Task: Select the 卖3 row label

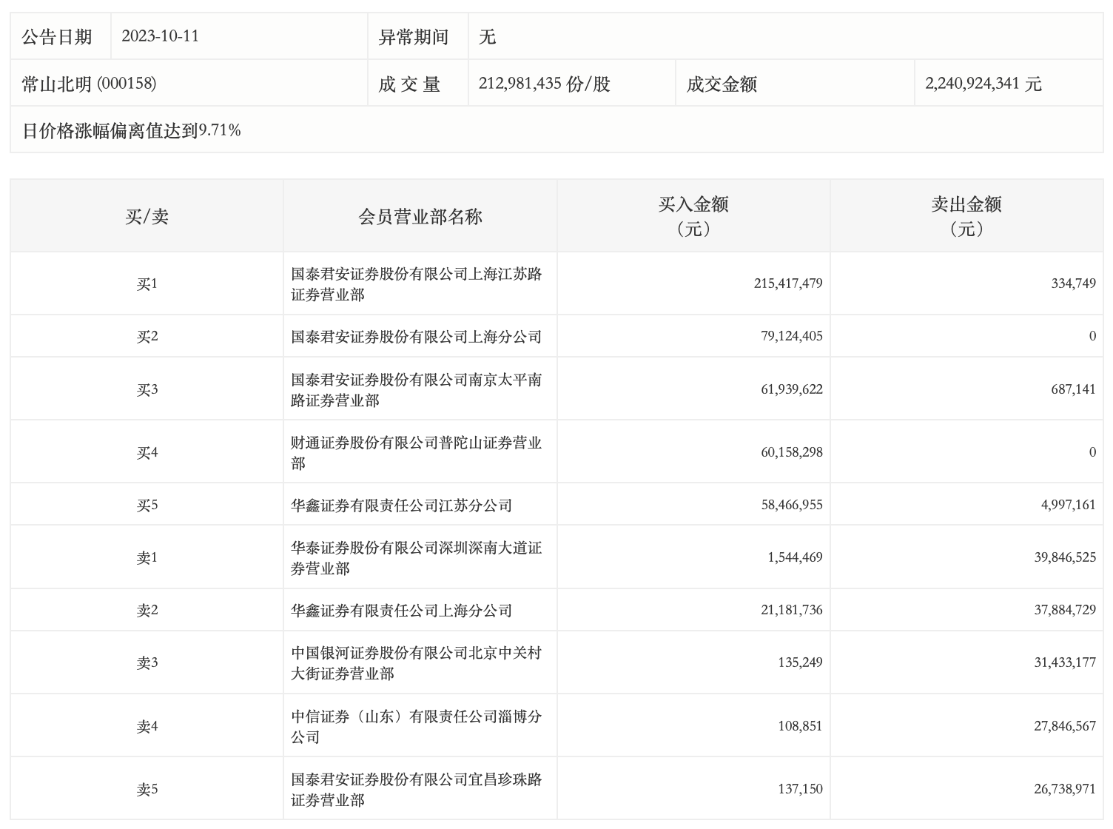Action: (x=147, y=663)
